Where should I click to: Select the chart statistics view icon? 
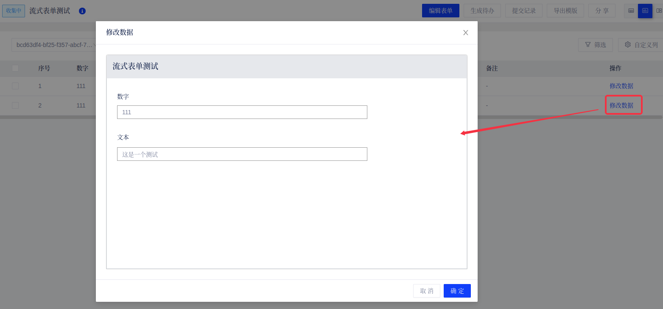click(645, 11)
